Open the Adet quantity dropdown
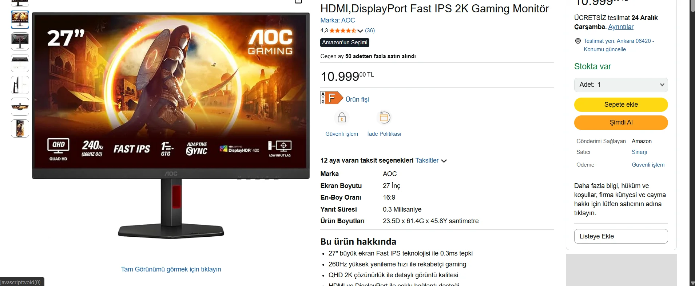 tap(621, 85)
